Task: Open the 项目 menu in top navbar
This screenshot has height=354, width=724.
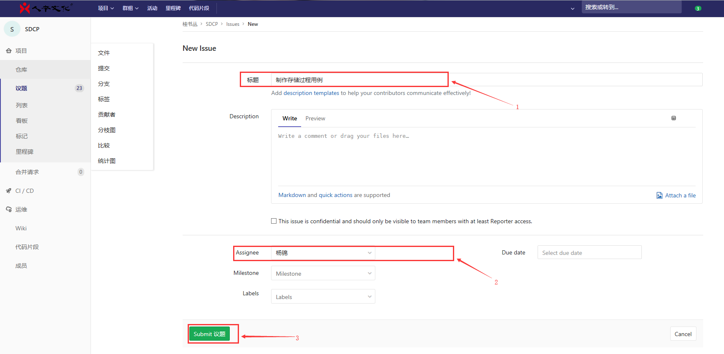Action: click(106, 8)
